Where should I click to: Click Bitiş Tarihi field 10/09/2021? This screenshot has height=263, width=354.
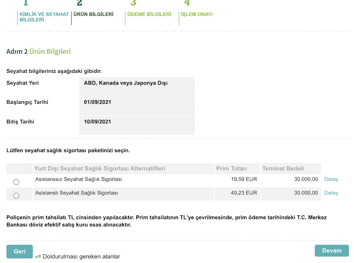point(137,125)
